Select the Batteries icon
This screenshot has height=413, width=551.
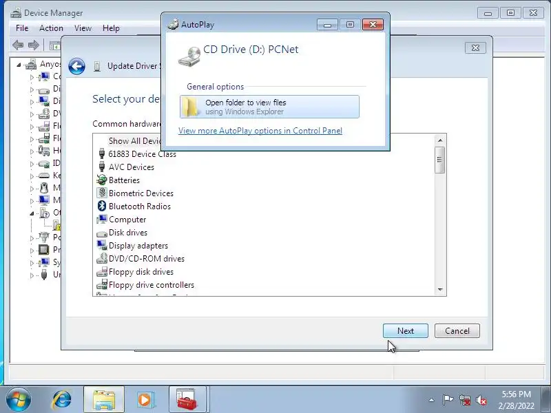101,180
